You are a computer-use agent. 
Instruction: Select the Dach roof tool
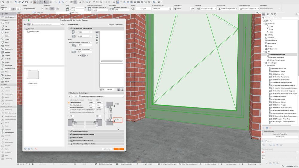click(x=8, y=42)
